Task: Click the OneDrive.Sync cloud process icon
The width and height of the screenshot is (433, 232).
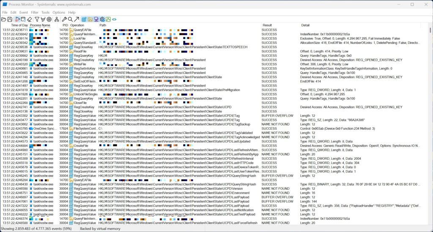Action: tap(31, 128)
